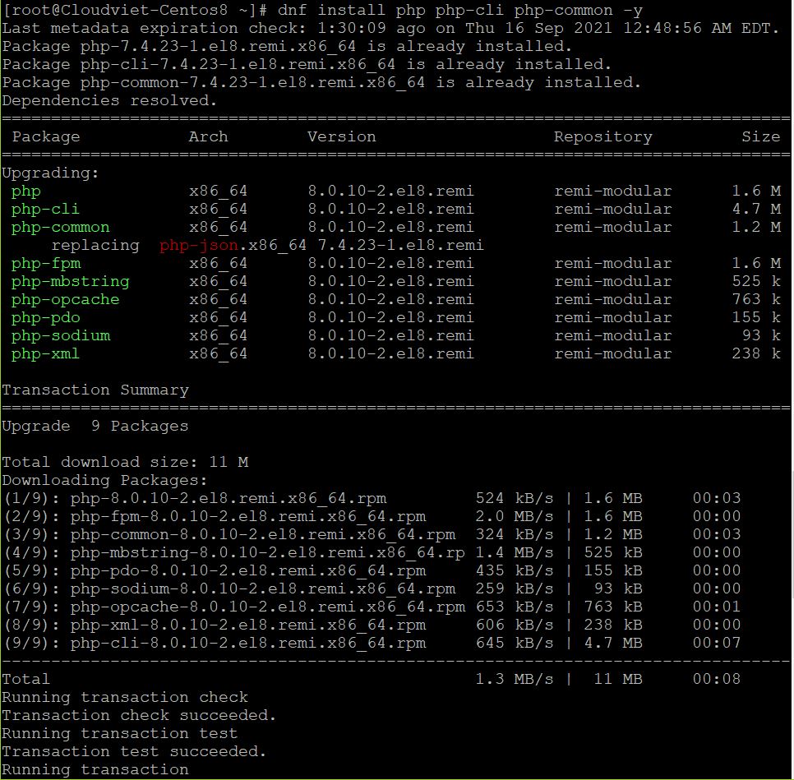Viewport: 794px width, 780px height.
Task: Select green 'php-pdo' package name
Action: pyautogui.click(x=46, y=318)
